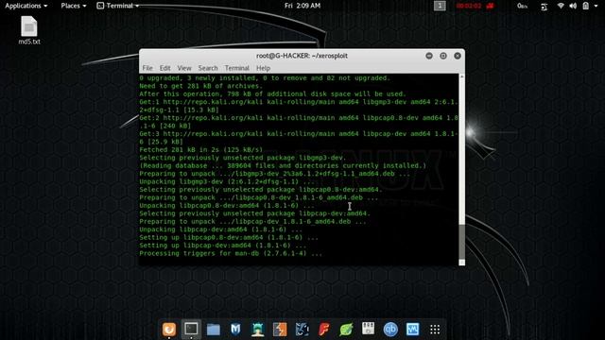Open the dark blue icon next to Burp Suite

coord(302,330)
